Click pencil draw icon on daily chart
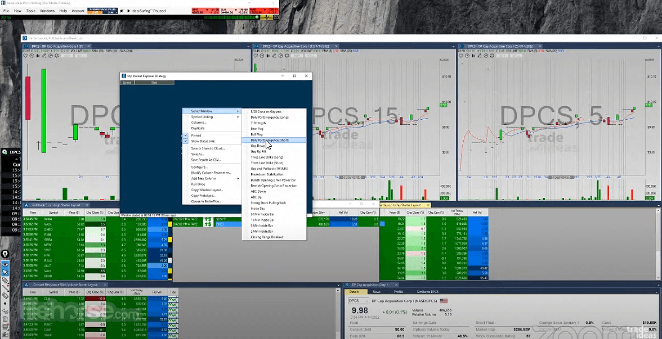Viewport: 662px width, 339px height. tap(44, 56)
